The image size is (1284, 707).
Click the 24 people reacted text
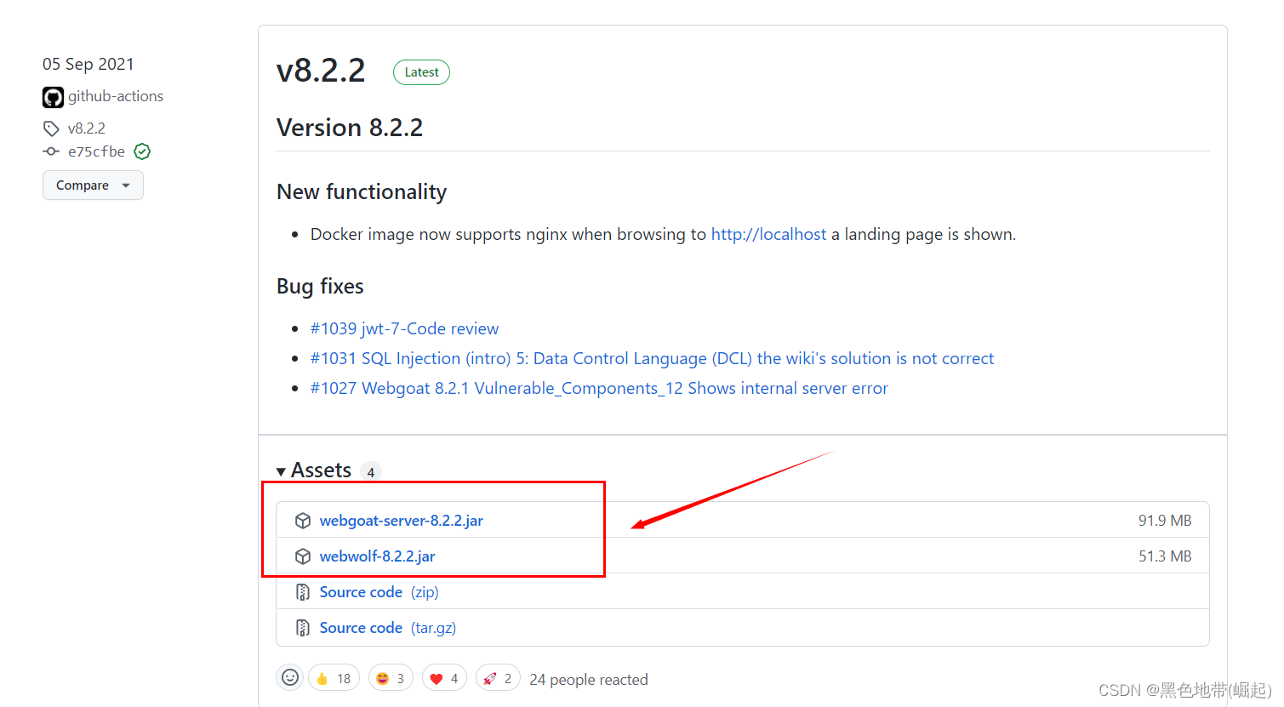click(x=589, y=680)
